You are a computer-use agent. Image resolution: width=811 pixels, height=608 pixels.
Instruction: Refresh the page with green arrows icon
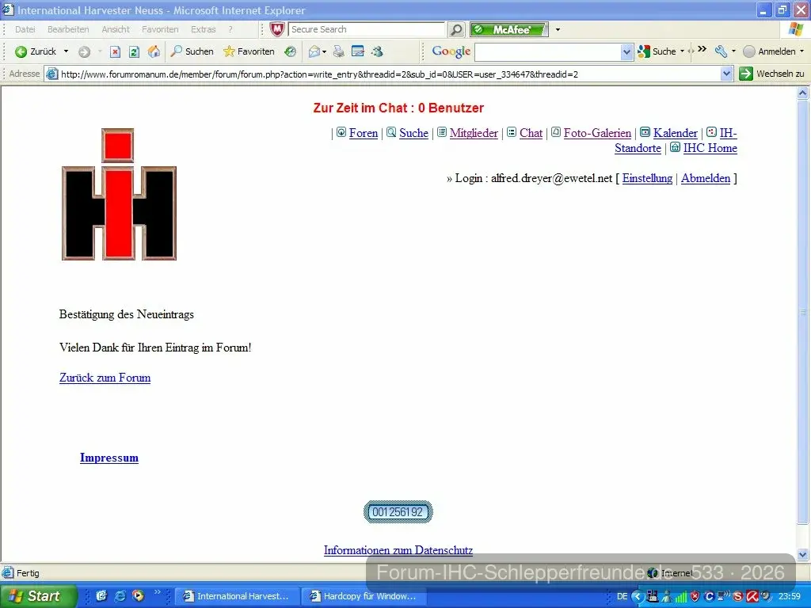coord(134,51)
